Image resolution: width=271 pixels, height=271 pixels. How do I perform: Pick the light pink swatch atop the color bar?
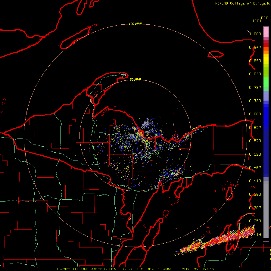266,32
